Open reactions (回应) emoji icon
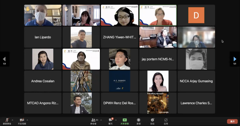 [x=152, y=121]
